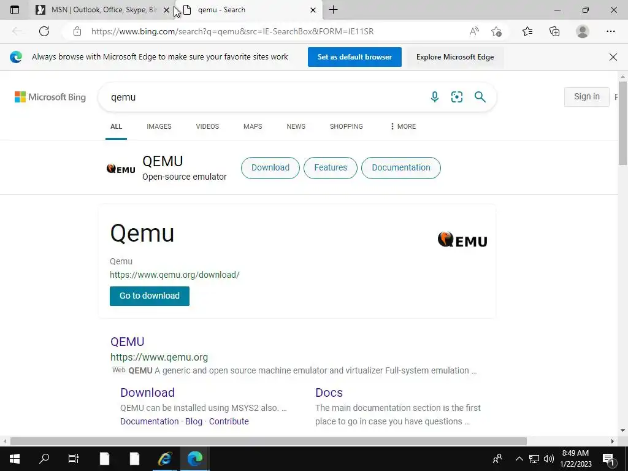Click the microphone voice search icon
628x471 pixels.
(435, 97)
